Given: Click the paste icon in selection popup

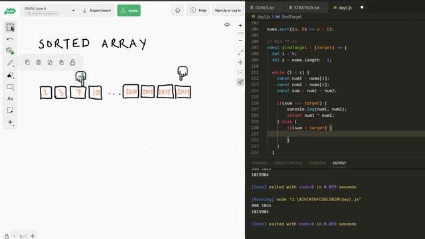Looking at the screenshot, I should click(62, 62).
